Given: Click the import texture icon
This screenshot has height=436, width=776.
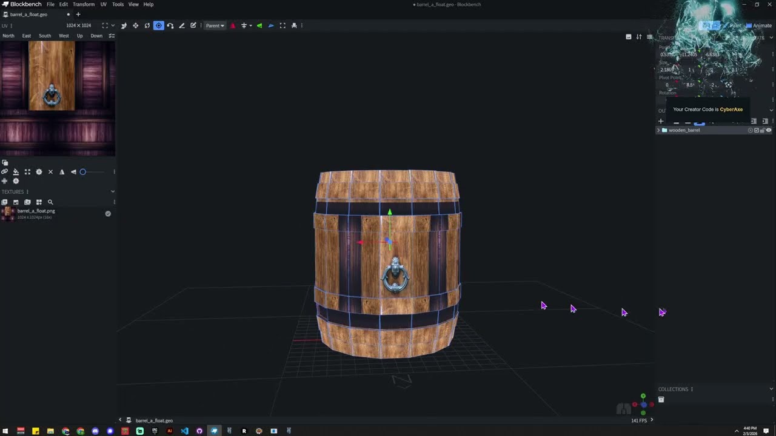Looking at the screenshot, I should pos(4,202).
